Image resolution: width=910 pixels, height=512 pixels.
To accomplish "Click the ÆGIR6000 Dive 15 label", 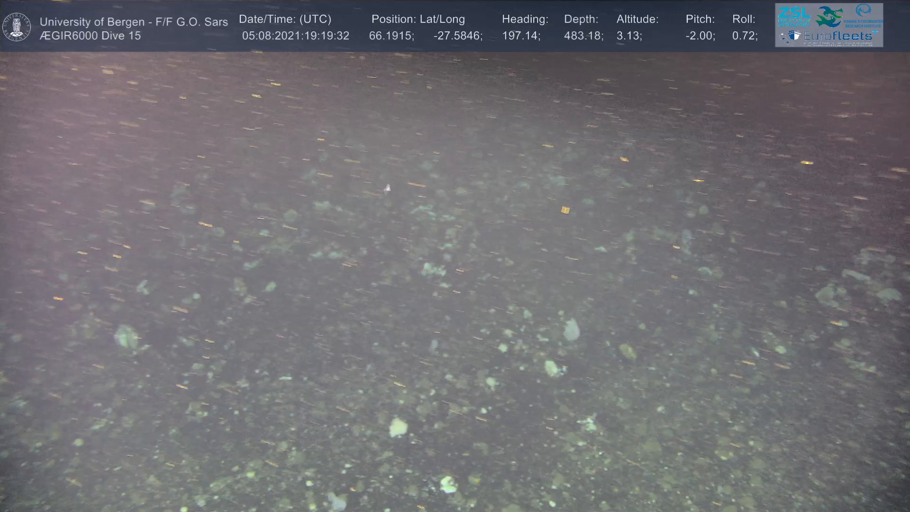I will coord(90,36).
